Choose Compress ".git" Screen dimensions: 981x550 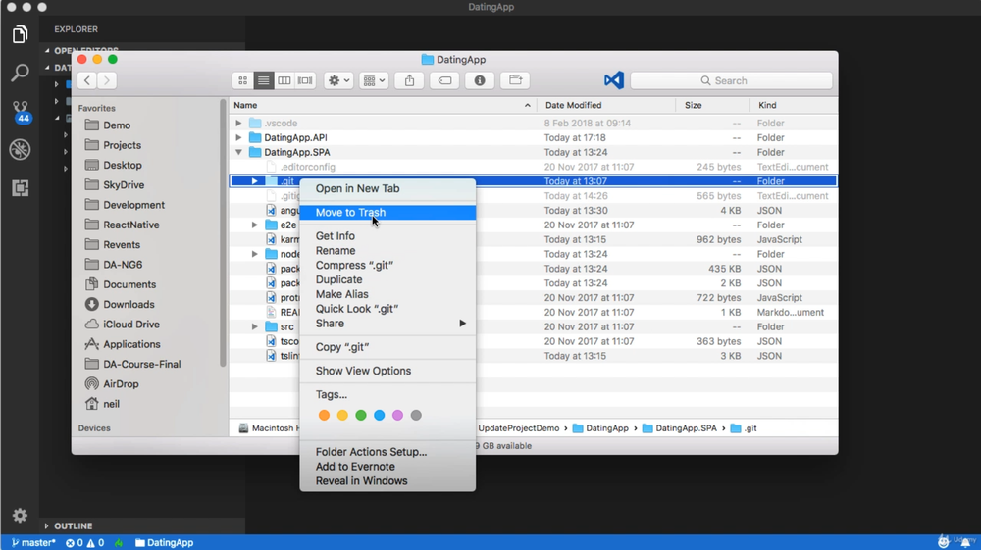tap(387, 265)
